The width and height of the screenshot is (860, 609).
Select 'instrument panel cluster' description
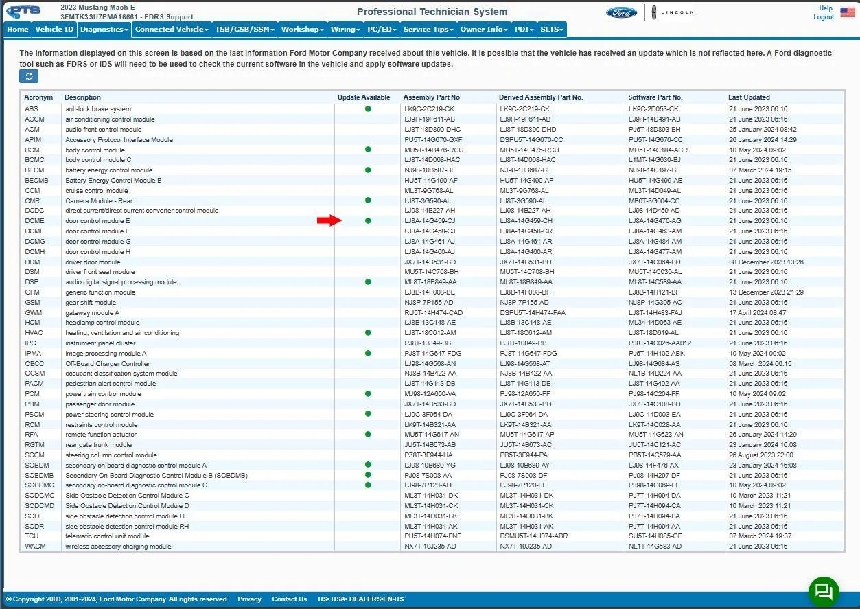(x=100, y=343)
